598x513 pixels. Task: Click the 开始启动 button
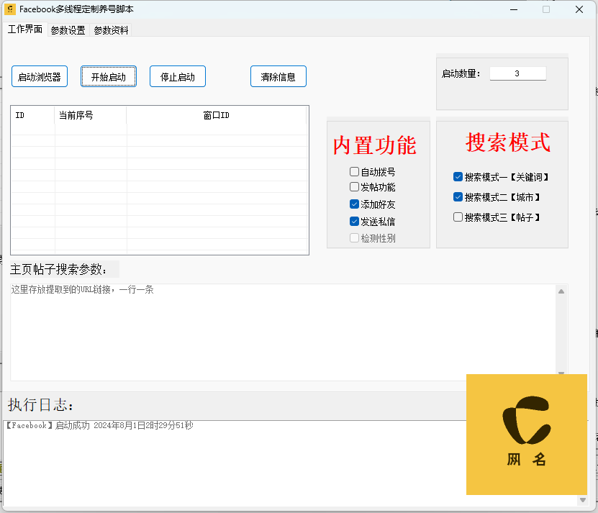(109, 77)
